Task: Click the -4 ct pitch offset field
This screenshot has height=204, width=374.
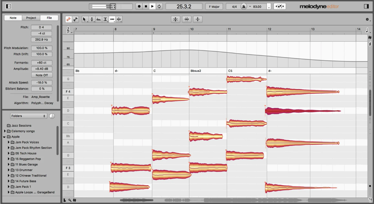Action: [42, 33]
